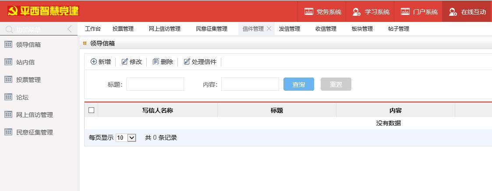Open 领导信箱 in the sidebar
Viewport: 492px width, 191px height.
(28, 45)
